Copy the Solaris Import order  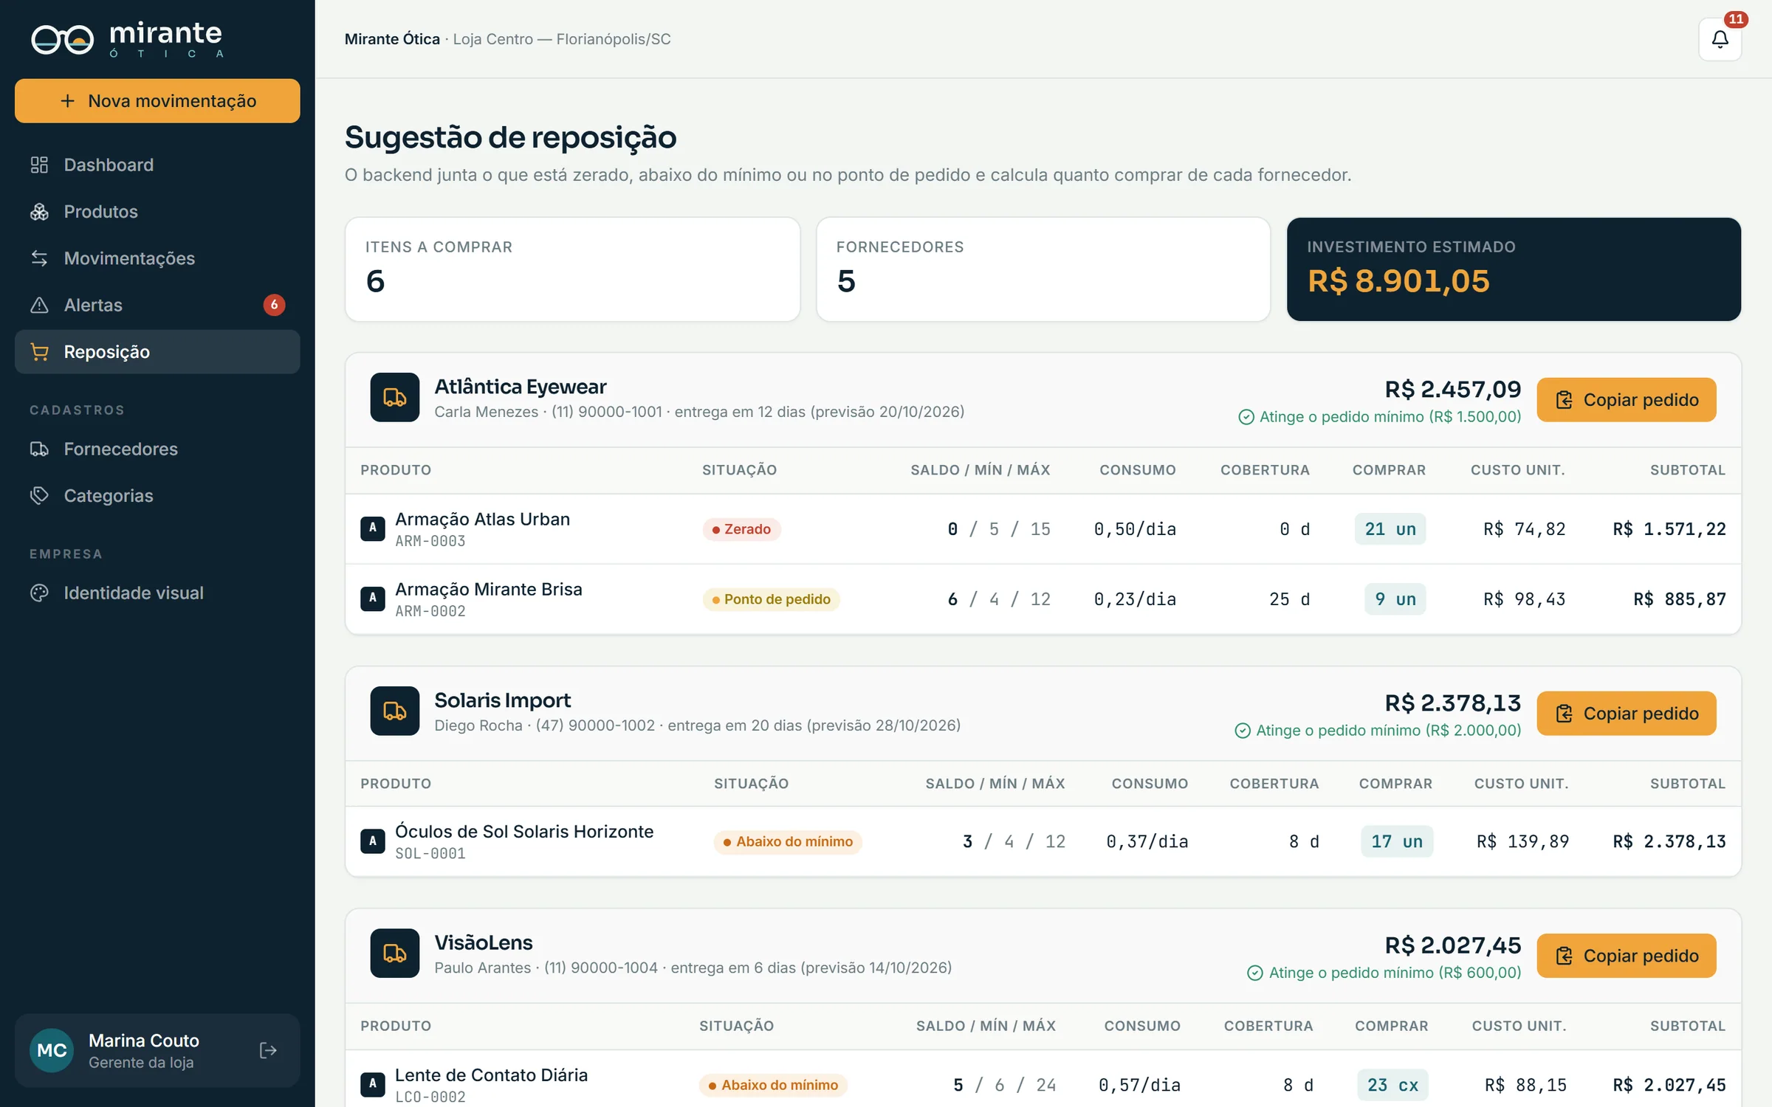point(1626,714)
